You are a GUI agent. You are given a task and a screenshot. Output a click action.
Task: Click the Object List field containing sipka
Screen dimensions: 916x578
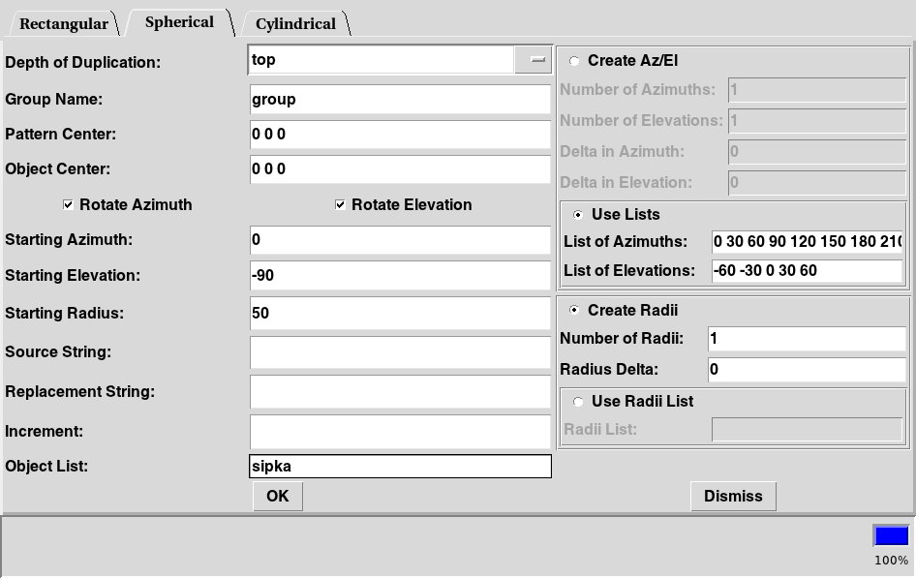coord(399,467)
